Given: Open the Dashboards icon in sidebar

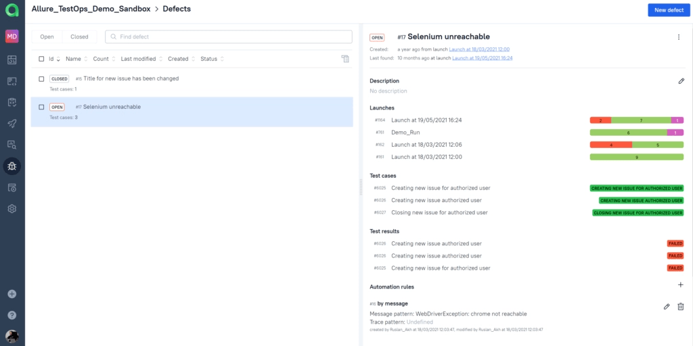Looking at the screenshot, I should [x=12, y=60].
